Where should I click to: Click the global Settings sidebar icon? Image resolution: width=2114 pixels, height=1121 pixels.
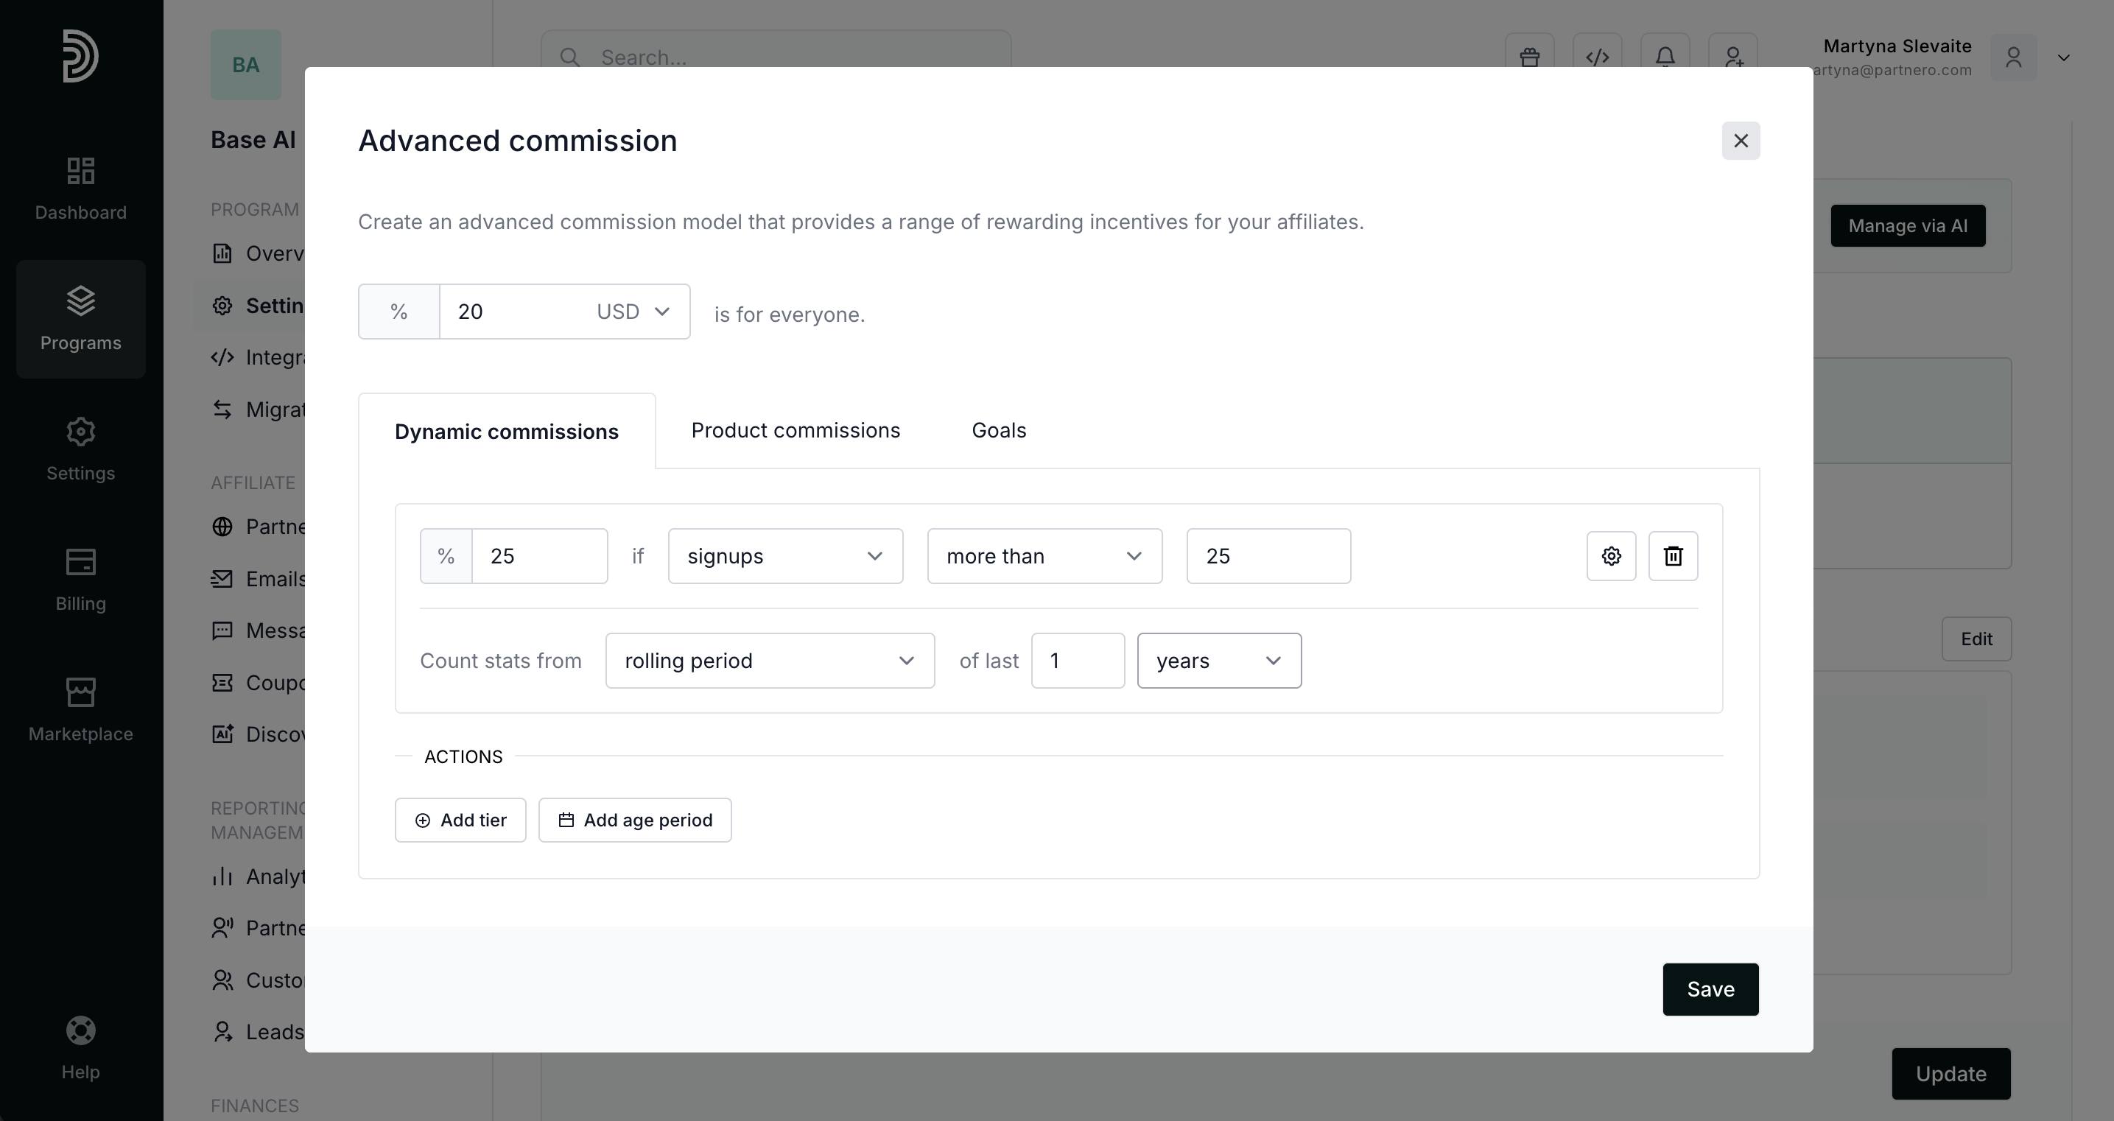(80, 450)
